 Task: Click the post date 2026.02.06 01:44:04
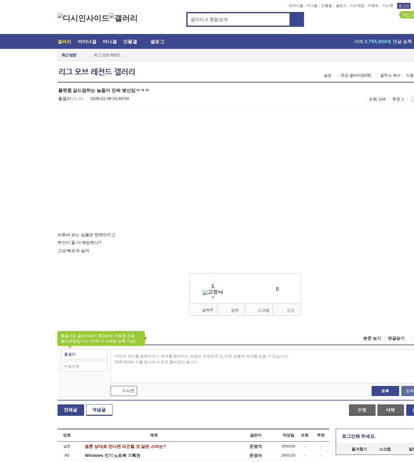pyautogui.click(x=110, y=99)
